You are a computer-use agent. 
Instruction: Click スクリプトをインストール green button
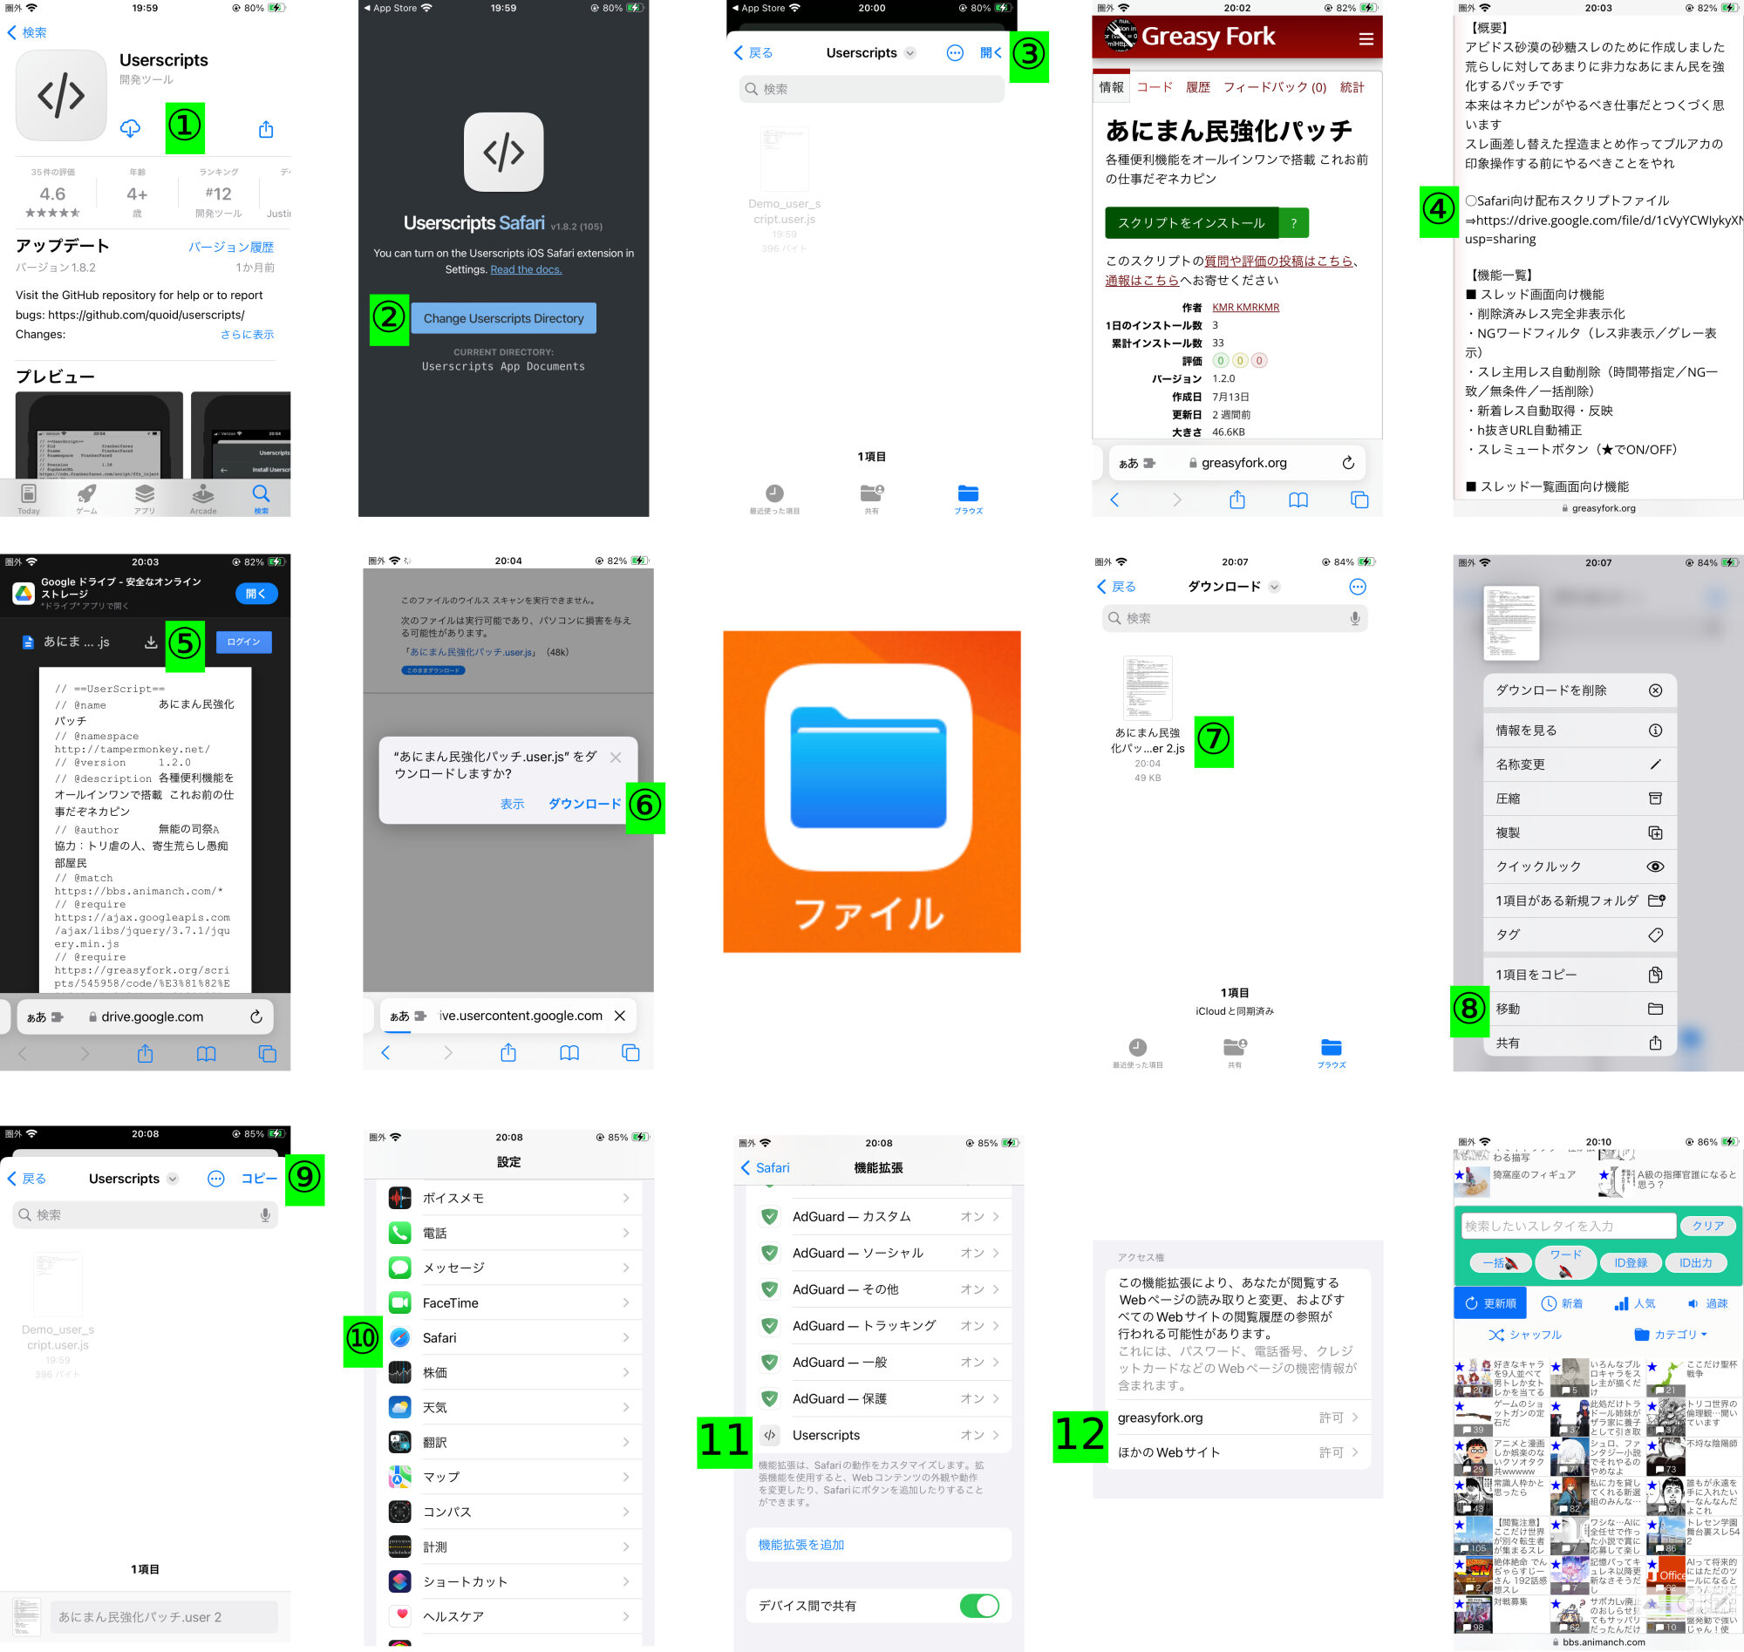coord(1191,223)
